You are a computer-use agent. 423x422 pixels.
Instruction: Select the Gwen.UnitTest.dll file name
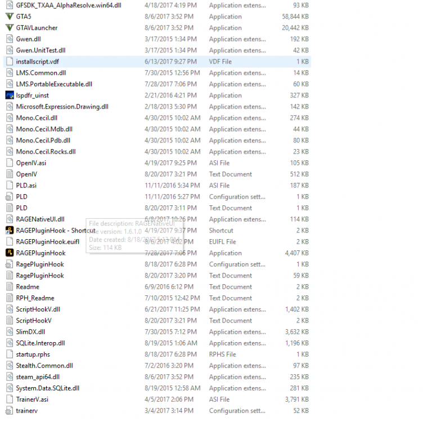point(40,50)
